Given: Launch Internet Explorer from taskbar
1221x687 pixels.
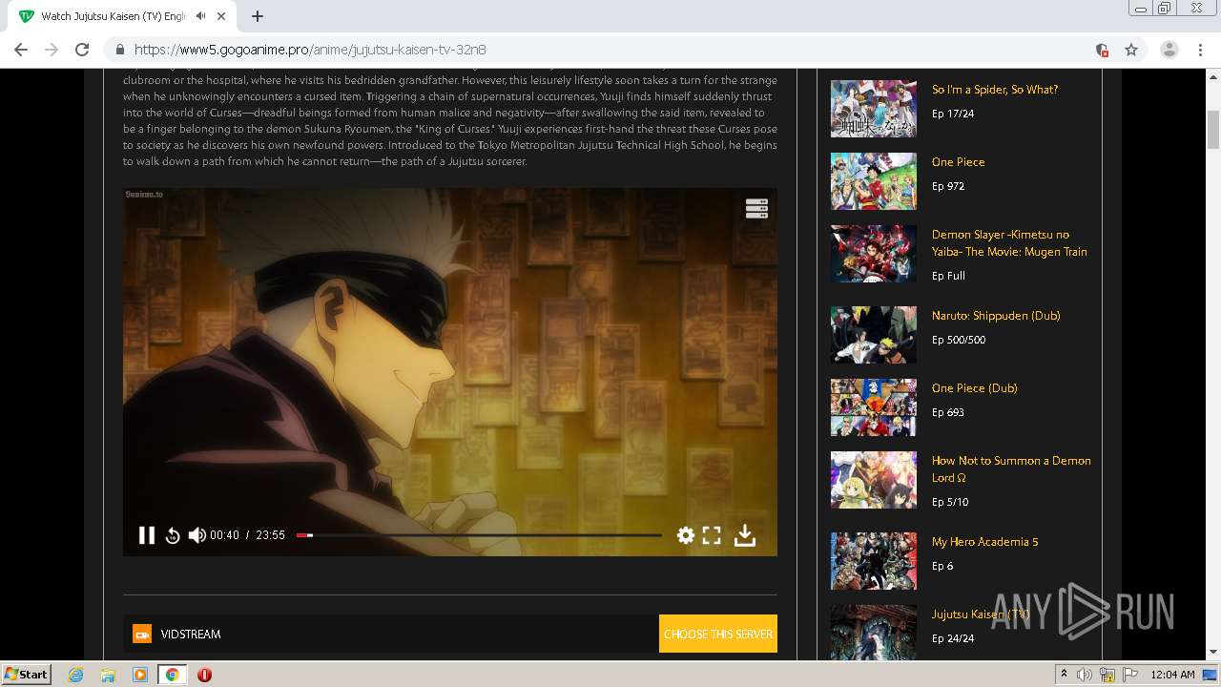Looking at the screenshot, I should pyautogui.click(x=75, y=675).
